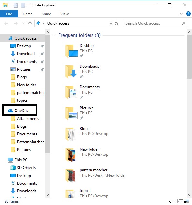Open the Pictures frequent folder icon
Viewport: 192px width, 205px height.
[x=71, y=113]
